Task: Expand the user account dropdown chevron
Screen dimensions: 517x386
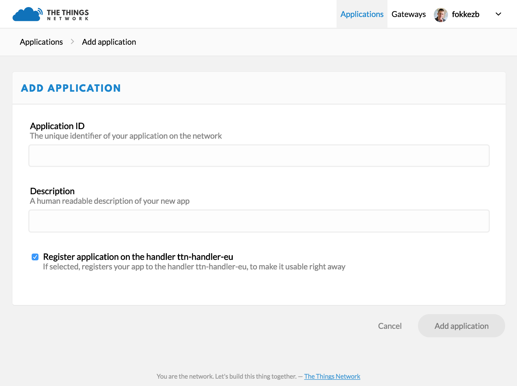Action: [x=498, y=14]
